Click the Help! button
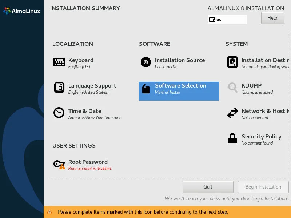 pyautogui.click(x=272, y=18)
